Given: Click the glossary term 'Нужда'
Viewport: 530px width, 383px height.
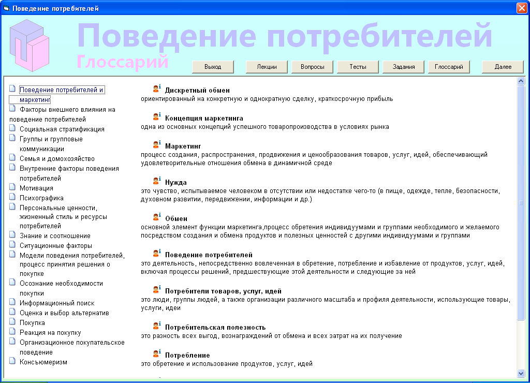Looking at the screenshot, I should point(176,182).
